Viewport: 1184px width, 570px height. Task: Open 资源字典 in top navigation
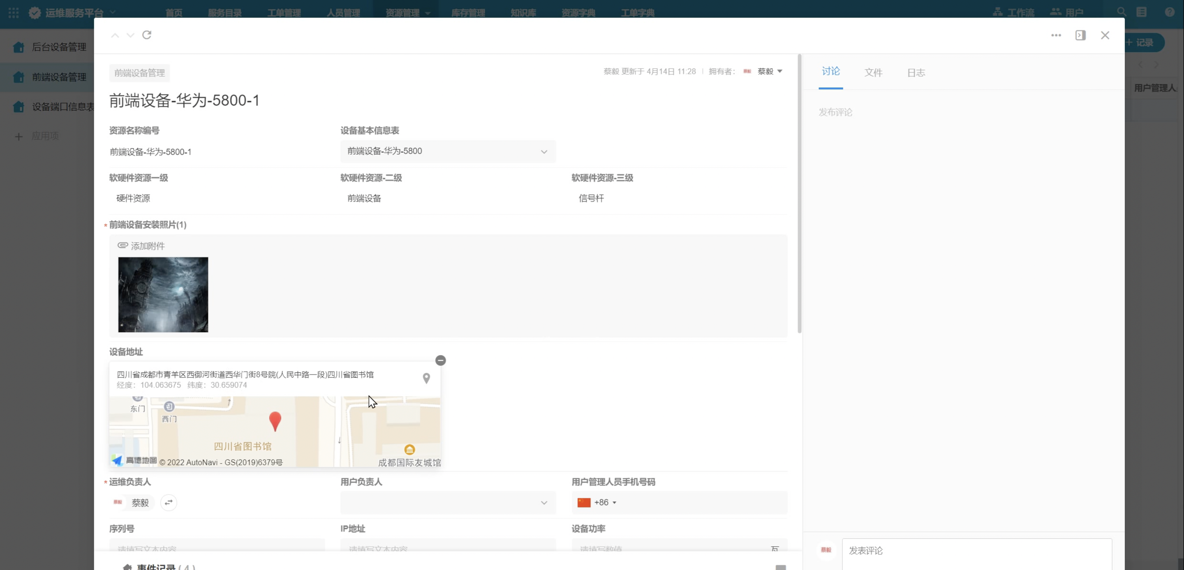(x=578, y=13)
